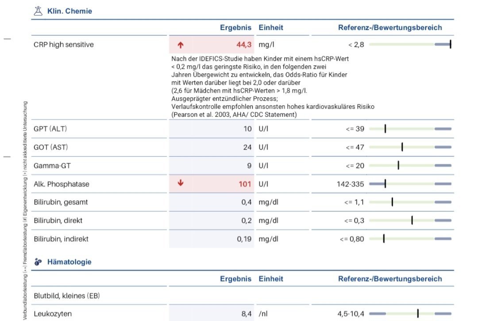
Task: Click the Klin. Chemie flask icon
Action: pyautogui.click(x=38, y=12)
